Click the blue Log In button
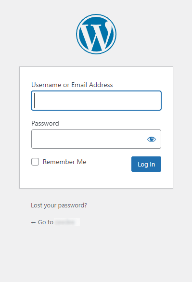This screenshot has width=192, height=282. (x=146, y=164)
